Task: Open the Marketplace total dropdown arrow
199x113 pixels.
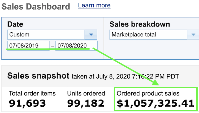Action: coord(193,35)
